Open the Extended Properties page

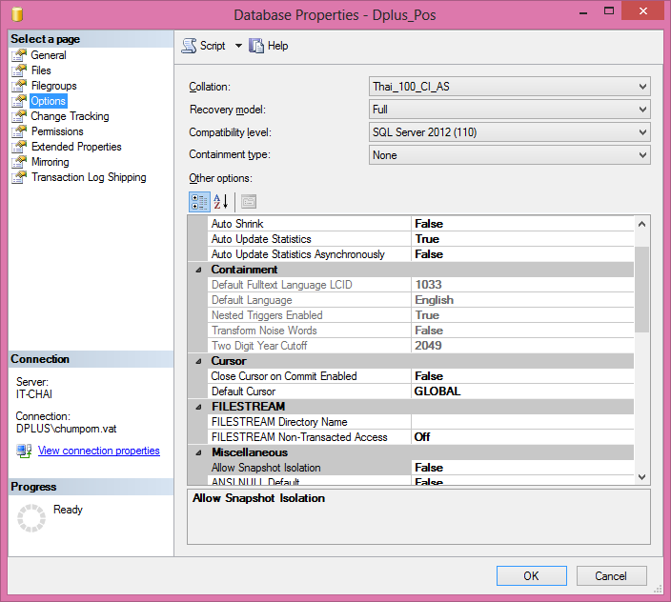point(76,147)
